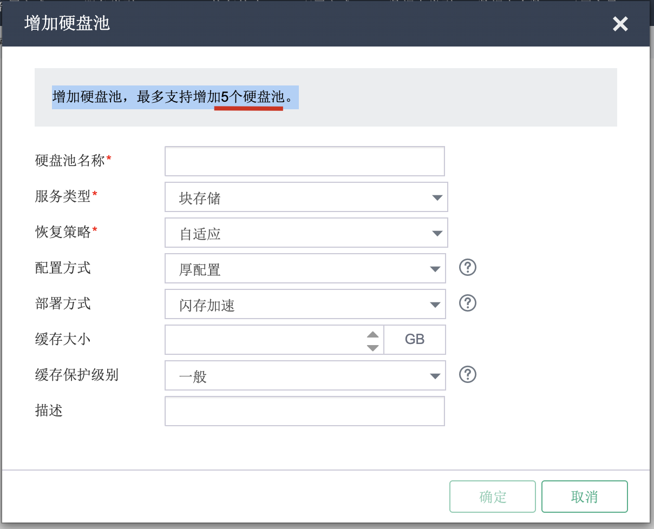
Task: Expand the 部署方式 dropdown
Action: point(305,304)
